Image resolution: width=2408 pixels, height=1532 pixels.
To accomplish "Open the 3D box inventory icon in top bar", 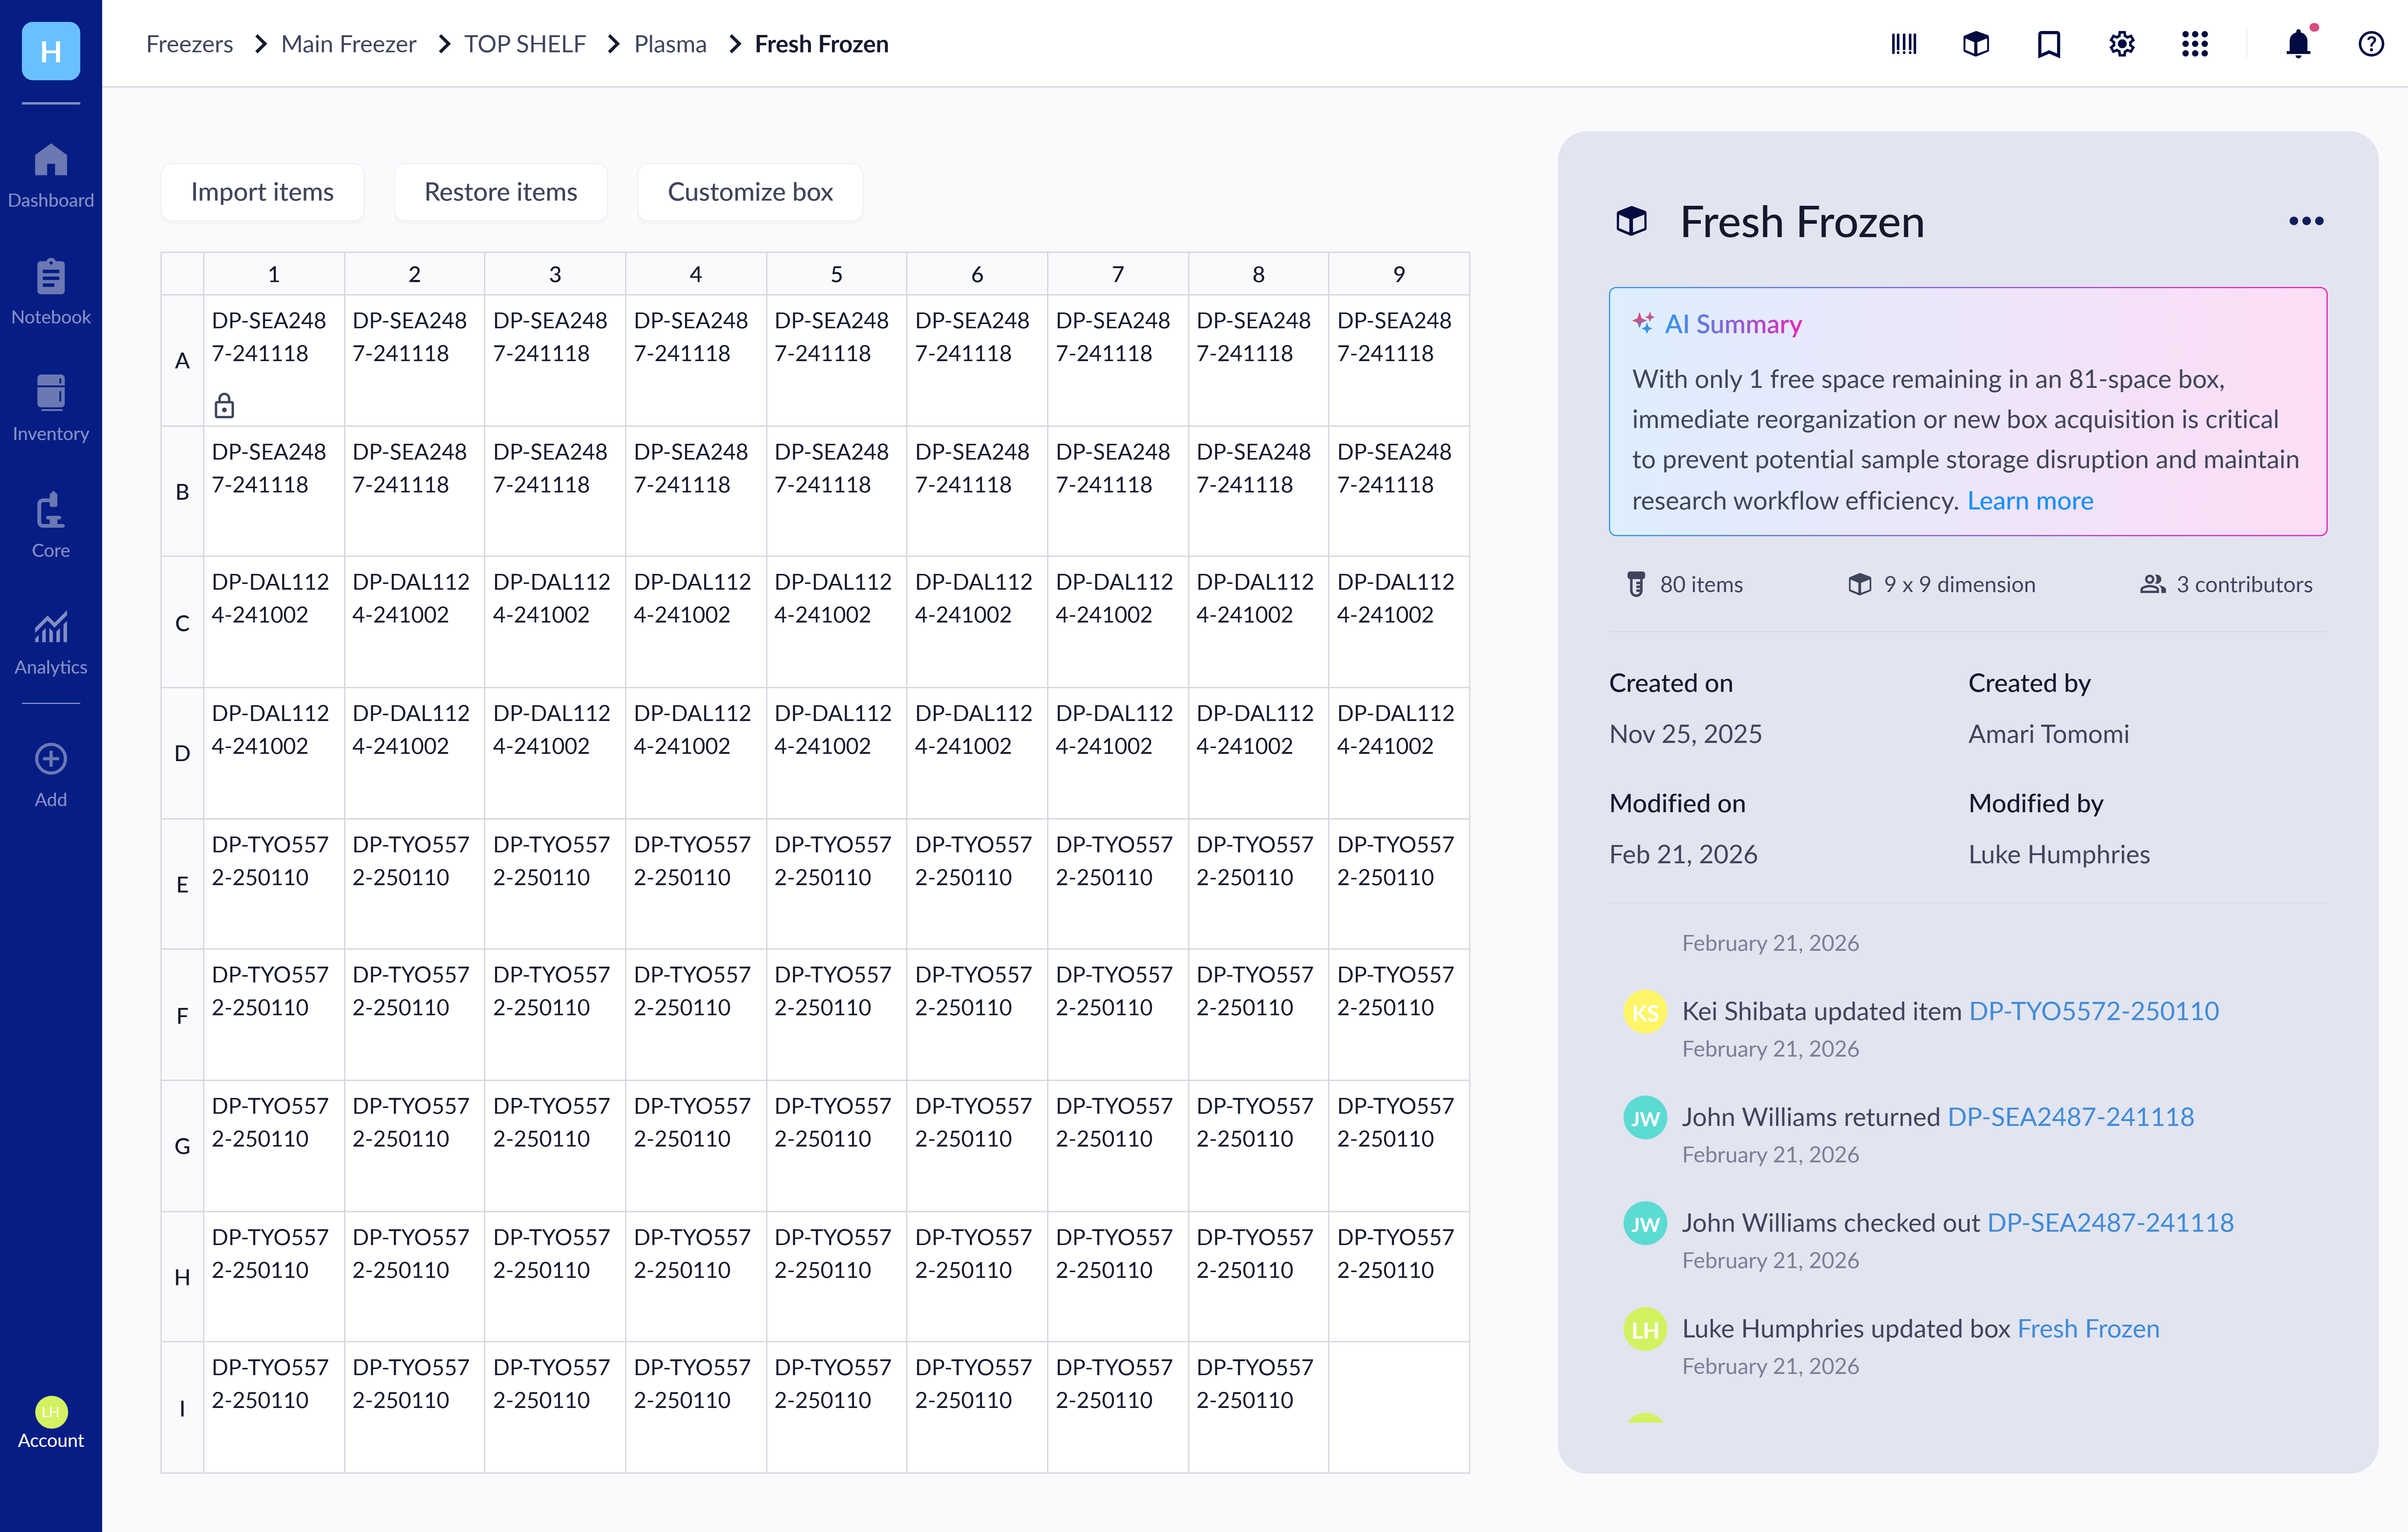I will [x=1976, y=44].
